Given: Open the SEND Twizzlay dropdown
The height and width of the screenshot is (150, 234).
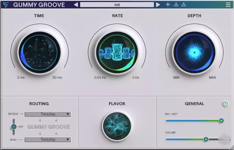Looking at the screenshot, I should point(48,139).
